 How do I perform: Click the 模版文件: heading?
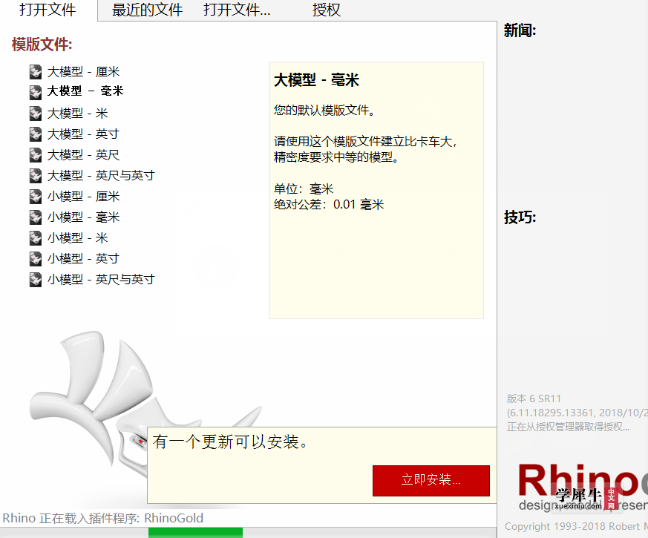pos(42,45)
